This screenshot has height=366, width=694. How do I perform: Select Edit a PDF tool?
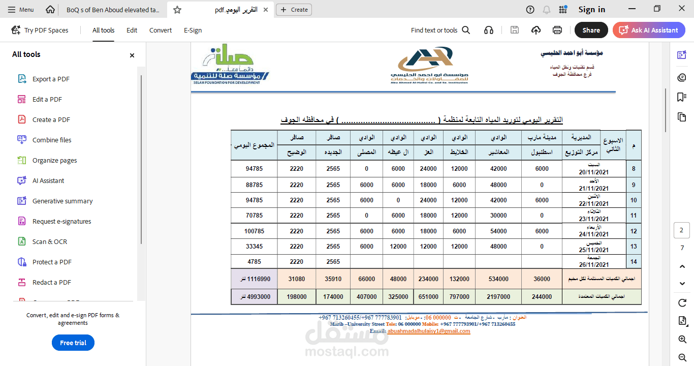click(47, 99)
